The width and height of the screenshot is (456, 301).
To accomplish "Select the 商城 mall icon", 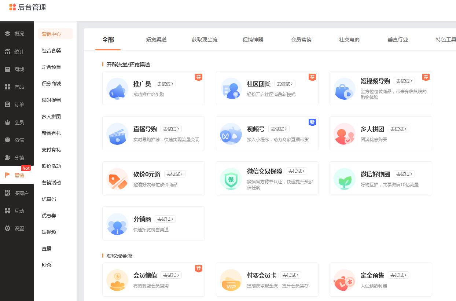I will pyautogui.click(x=8, y=69).
